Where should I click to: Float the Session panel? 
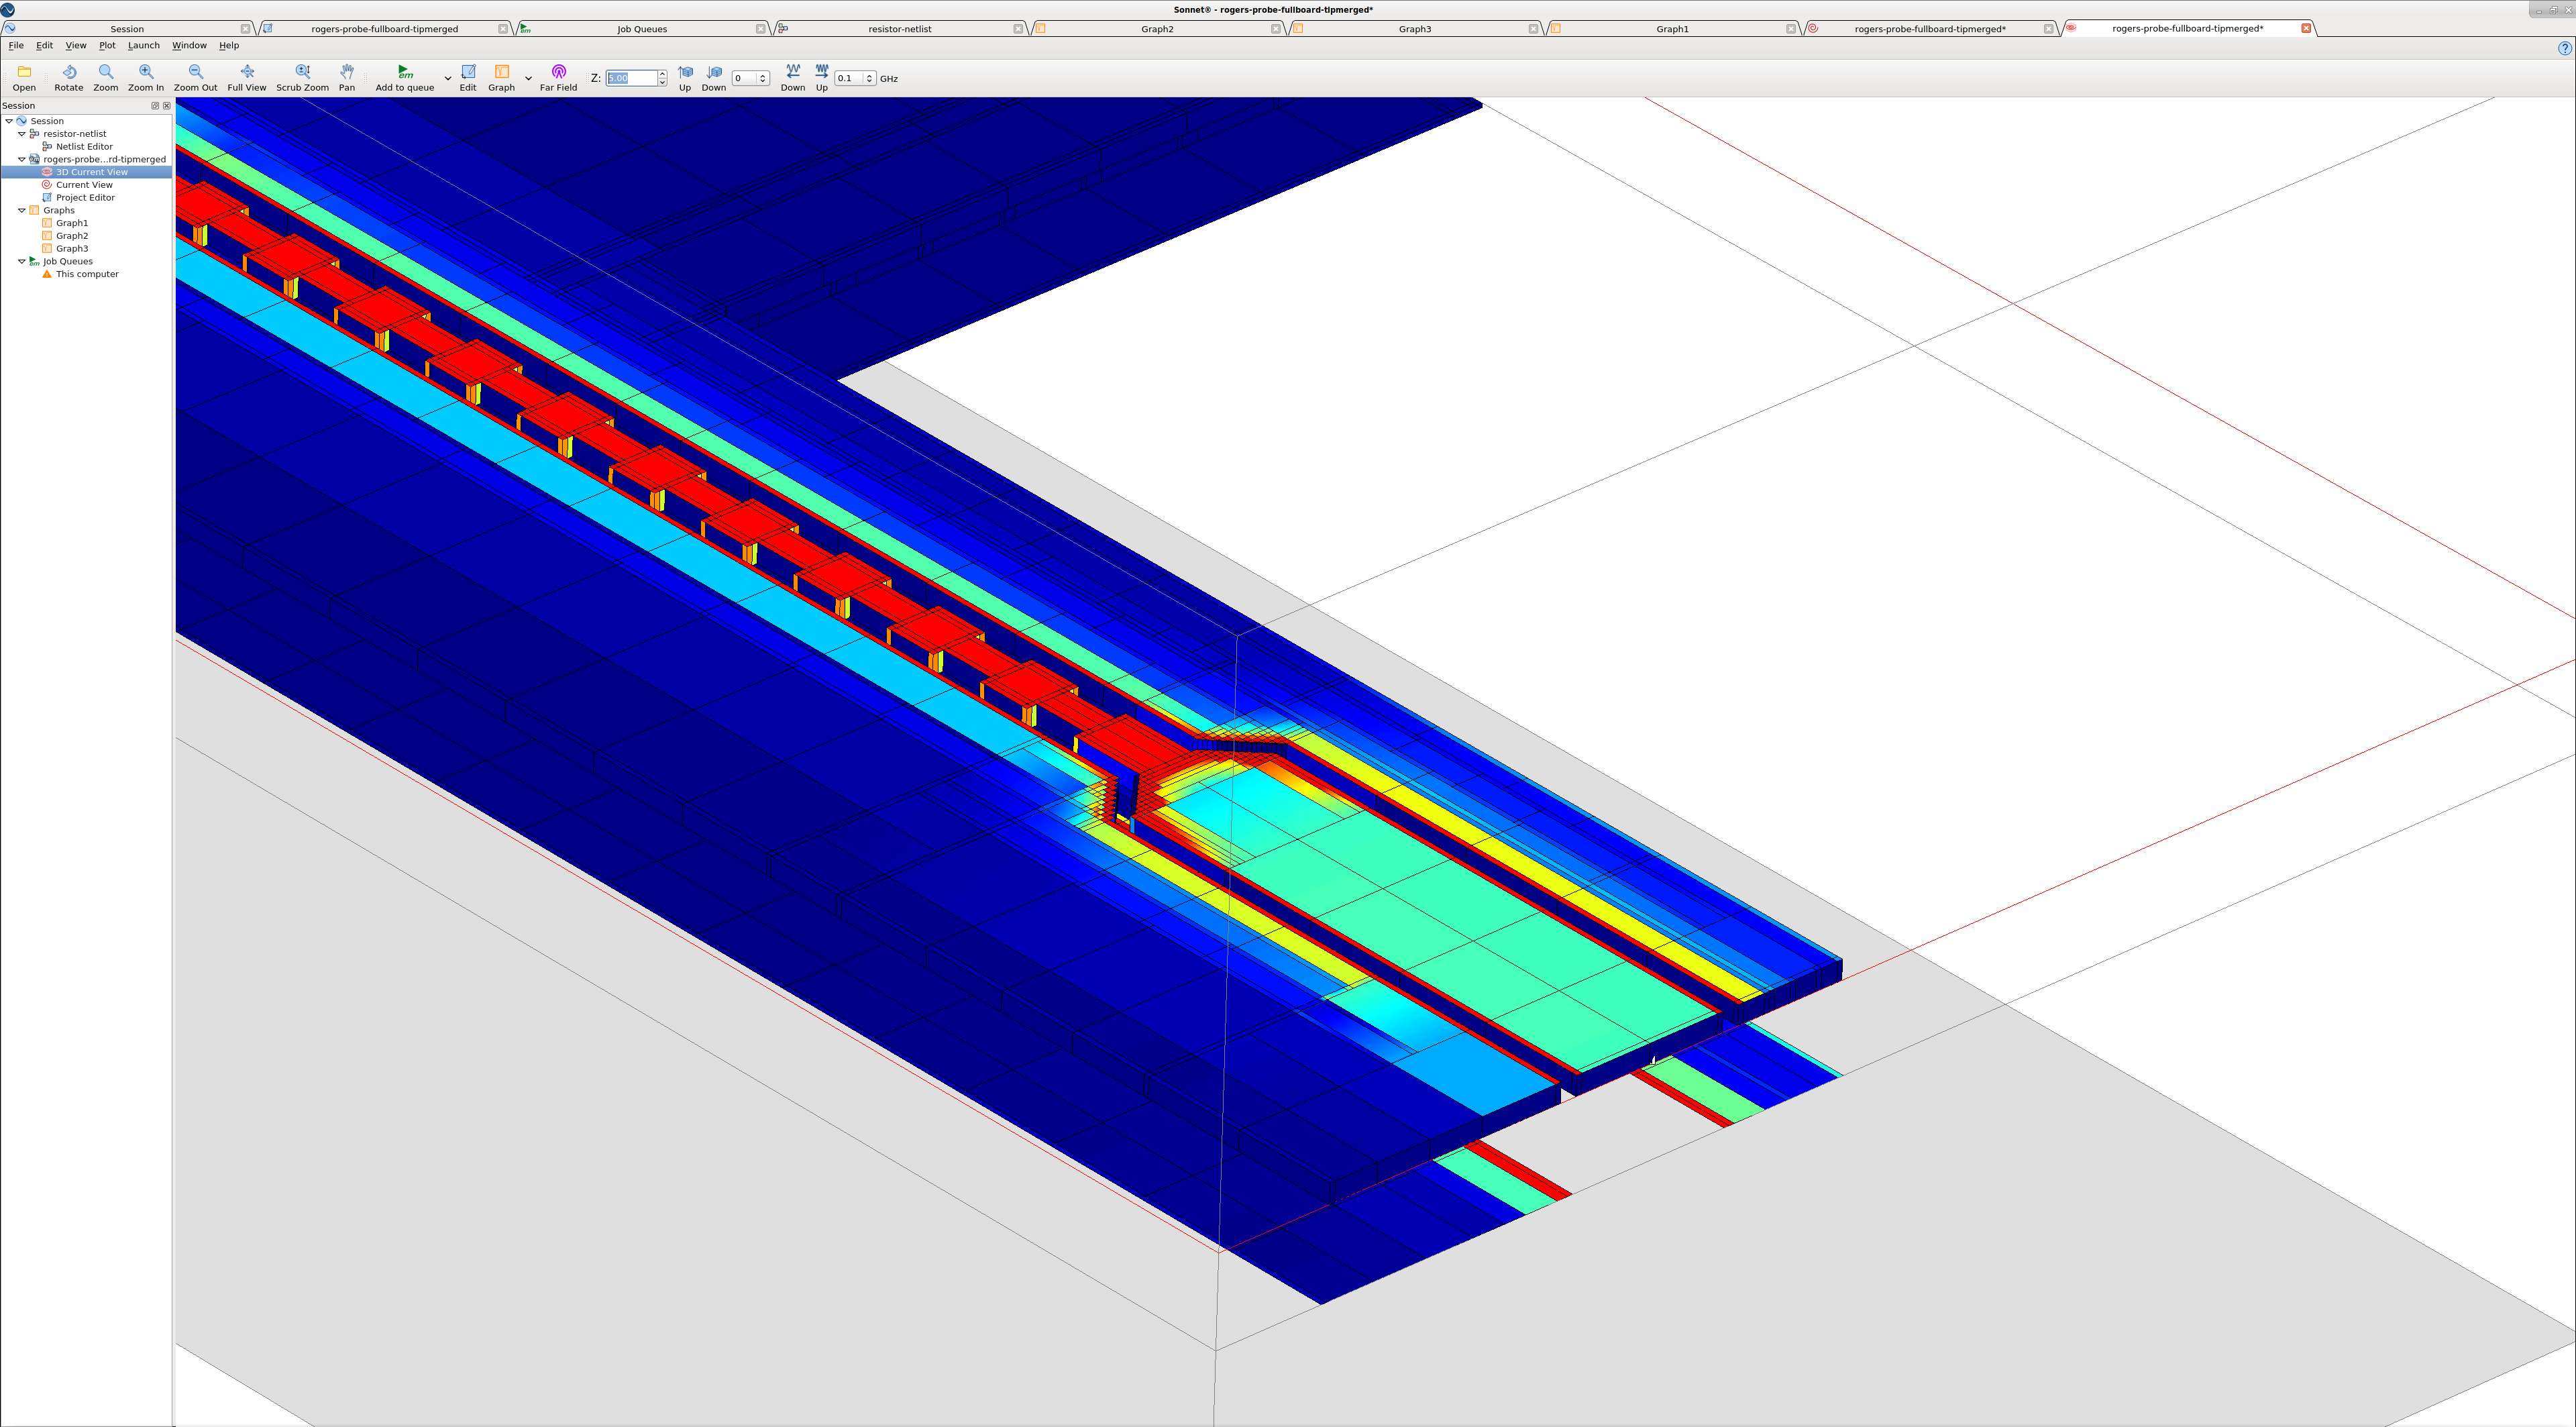[x=155, y=105]
